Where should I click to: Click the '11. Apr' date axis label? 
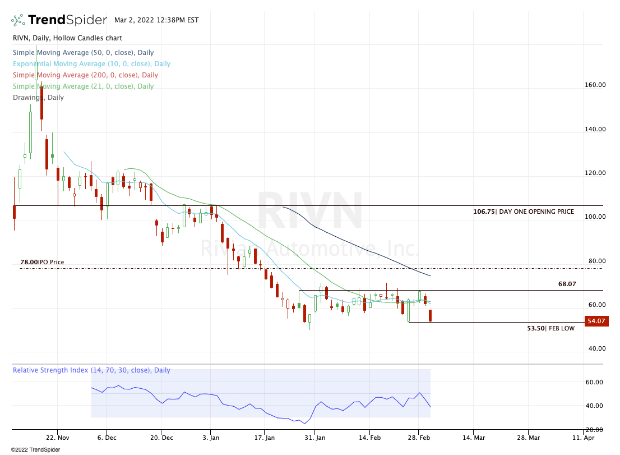[x=583, y=438]
